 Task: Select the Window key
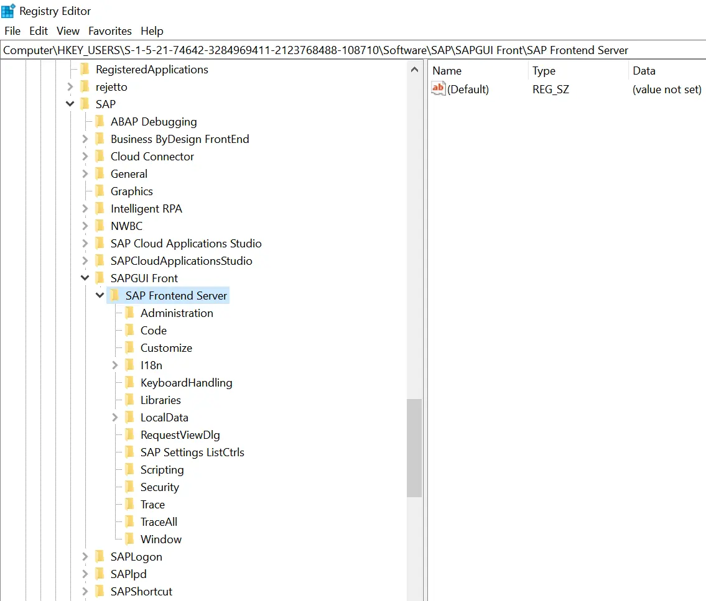[160, 539]
